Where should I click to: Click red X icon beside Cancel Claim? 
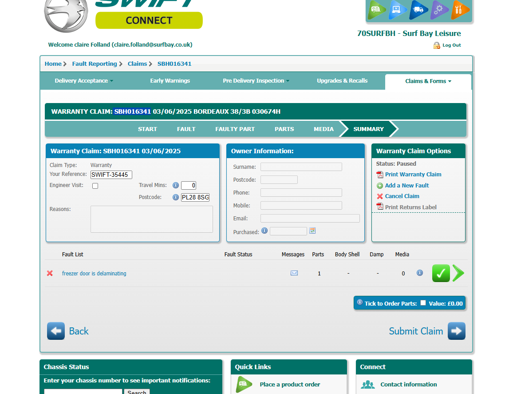click(380, 196)
